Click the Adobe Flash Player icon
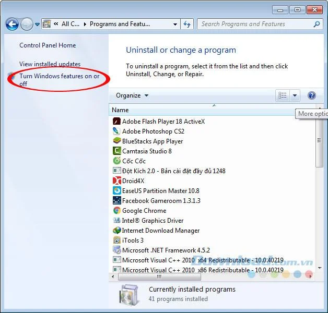This screenshot has width=328, height=313. click(116, 121)
